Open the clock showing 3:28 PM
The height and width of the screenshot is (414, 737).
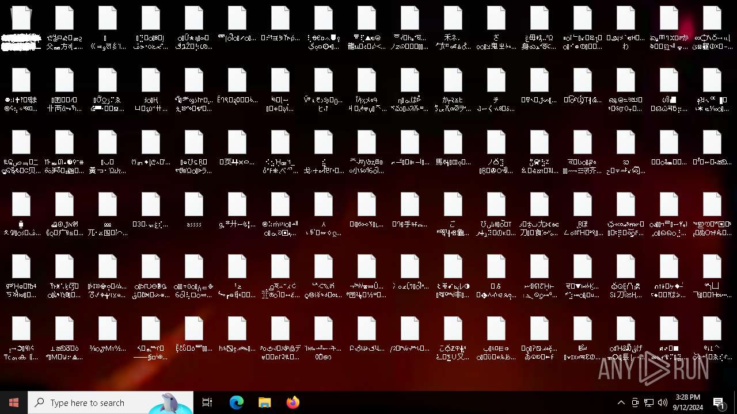tap(687, 402)
